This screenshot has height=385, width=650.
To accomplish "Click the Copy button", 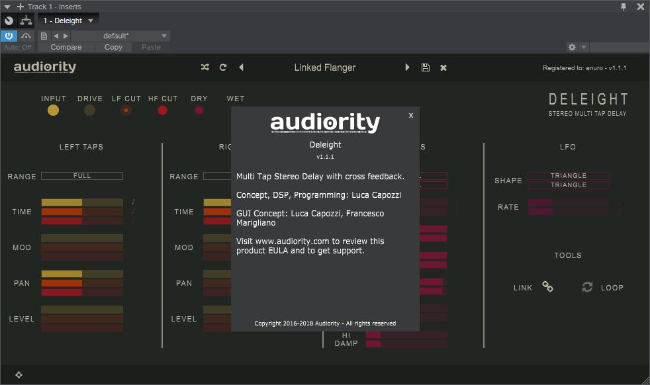I will click(x=113, y=47).
